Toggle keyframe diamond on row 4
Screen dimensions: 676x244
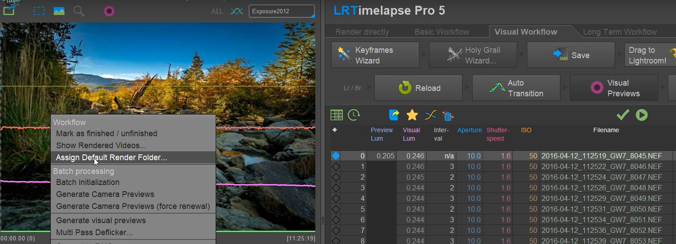coord(336,198)
